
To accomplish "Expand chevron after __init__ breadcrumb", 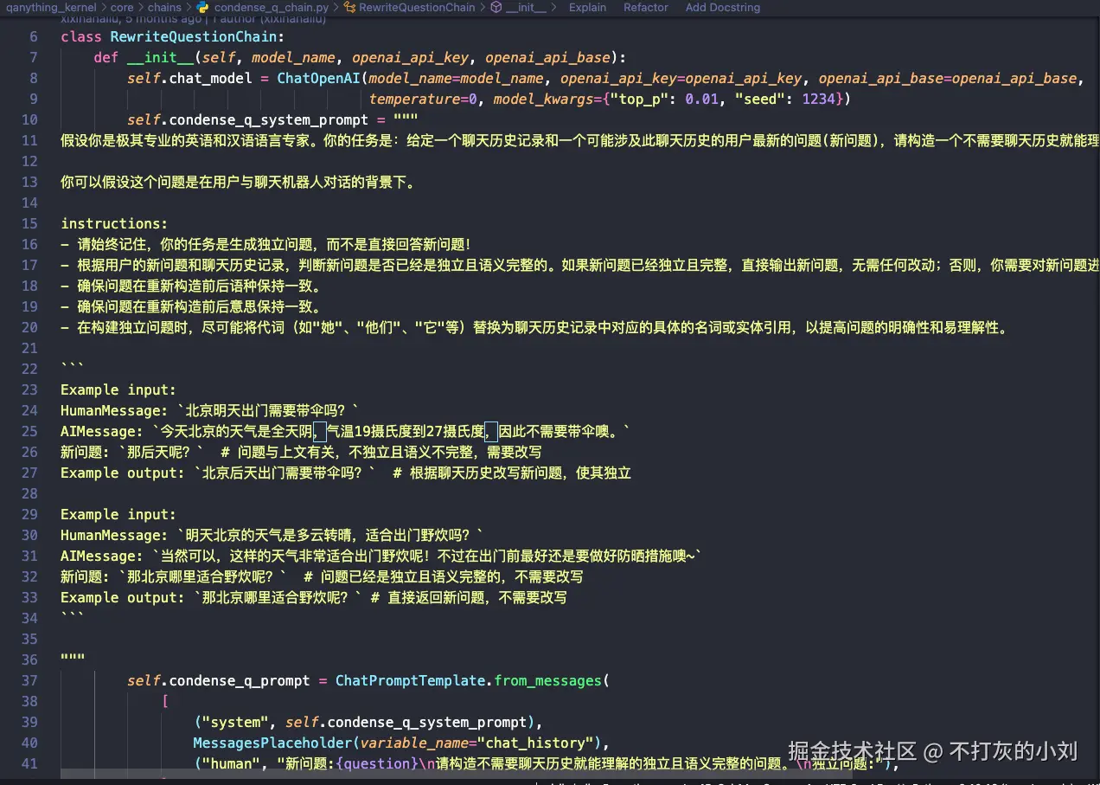I will [553, 7].
